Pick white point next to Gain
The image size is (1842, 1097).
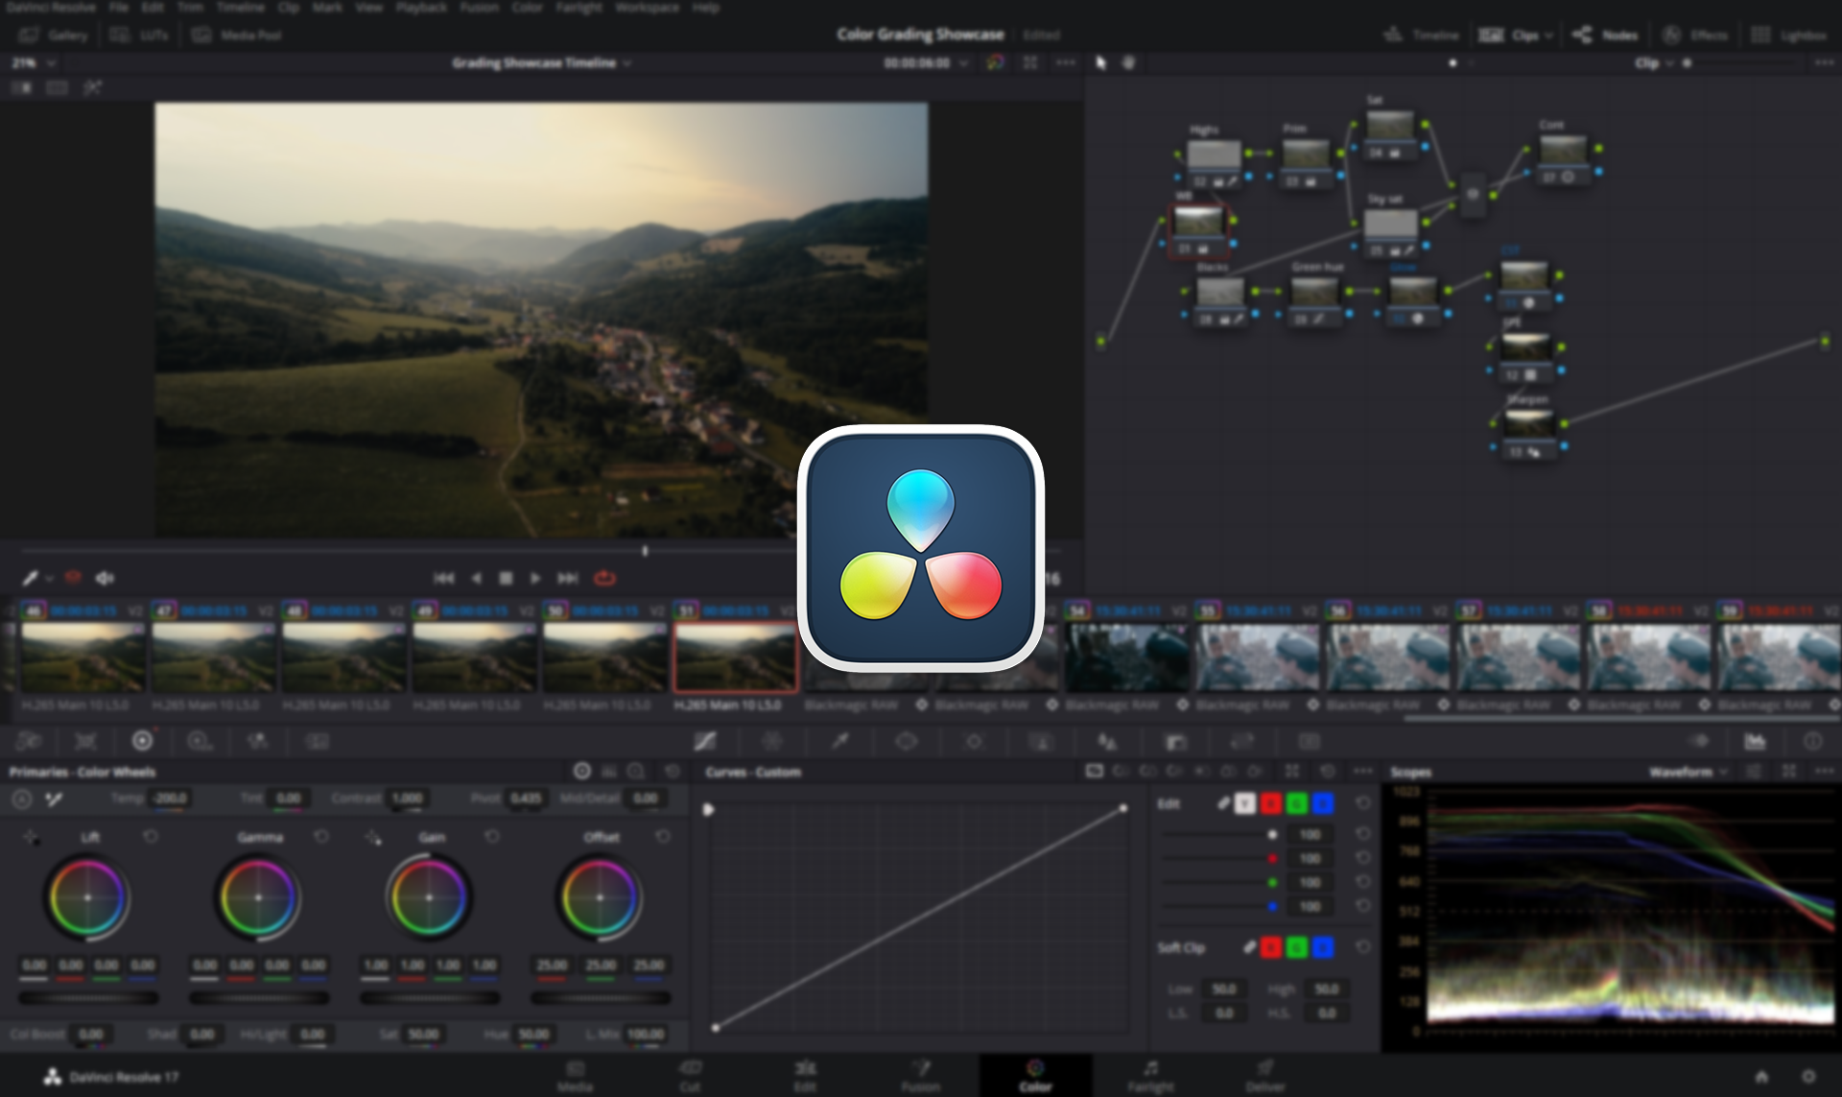(373, 838)
